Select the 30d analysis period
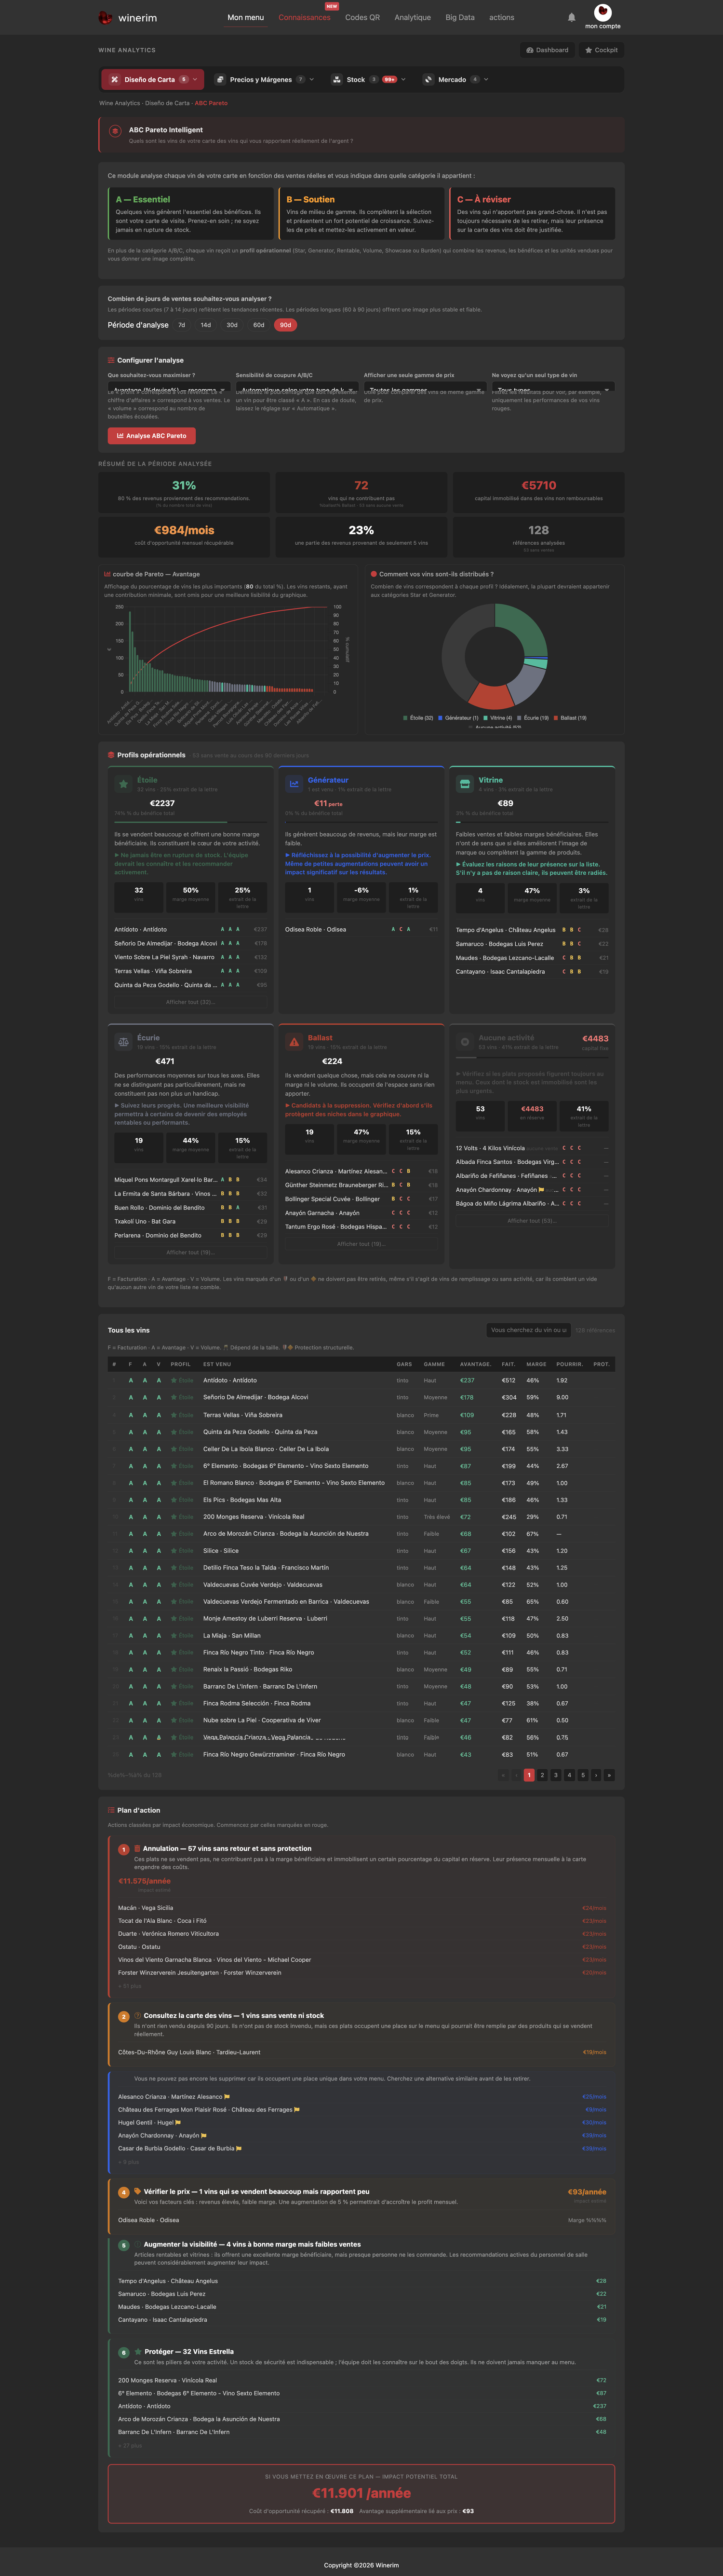Screen dimensions: 723x2576 232,325
